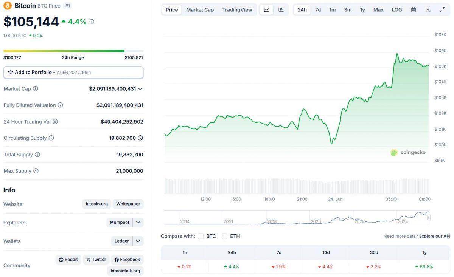Toggle LOG scale on chart
454x277 pixels.
397,10
